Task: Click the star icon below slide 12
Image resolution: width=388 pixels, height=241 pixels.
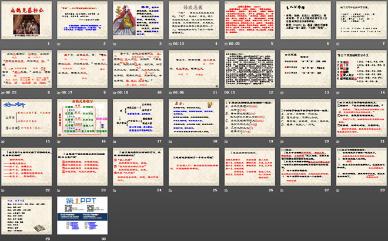Action: pyautogui.click(x=225, y=93)
